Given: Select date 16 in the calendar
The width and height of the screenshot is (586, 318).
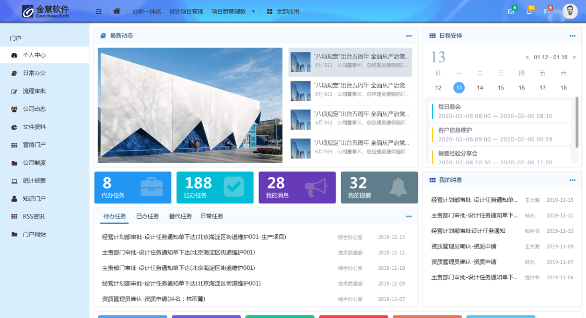Looking at the screenshot, I should 522,88.
